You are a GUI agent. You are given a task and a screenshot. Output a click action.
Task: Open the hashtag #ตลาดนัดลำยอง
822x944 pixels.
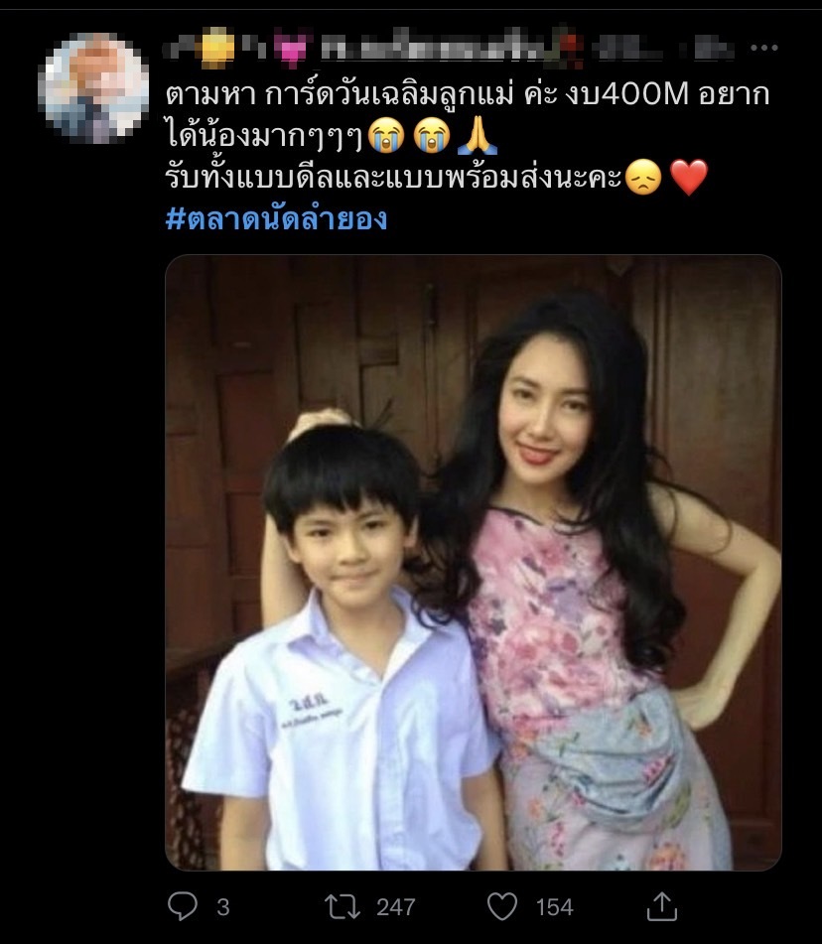[276, 219]
